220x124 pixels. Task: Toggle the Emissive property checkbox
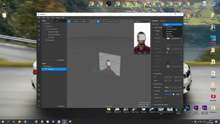point(181,59)
